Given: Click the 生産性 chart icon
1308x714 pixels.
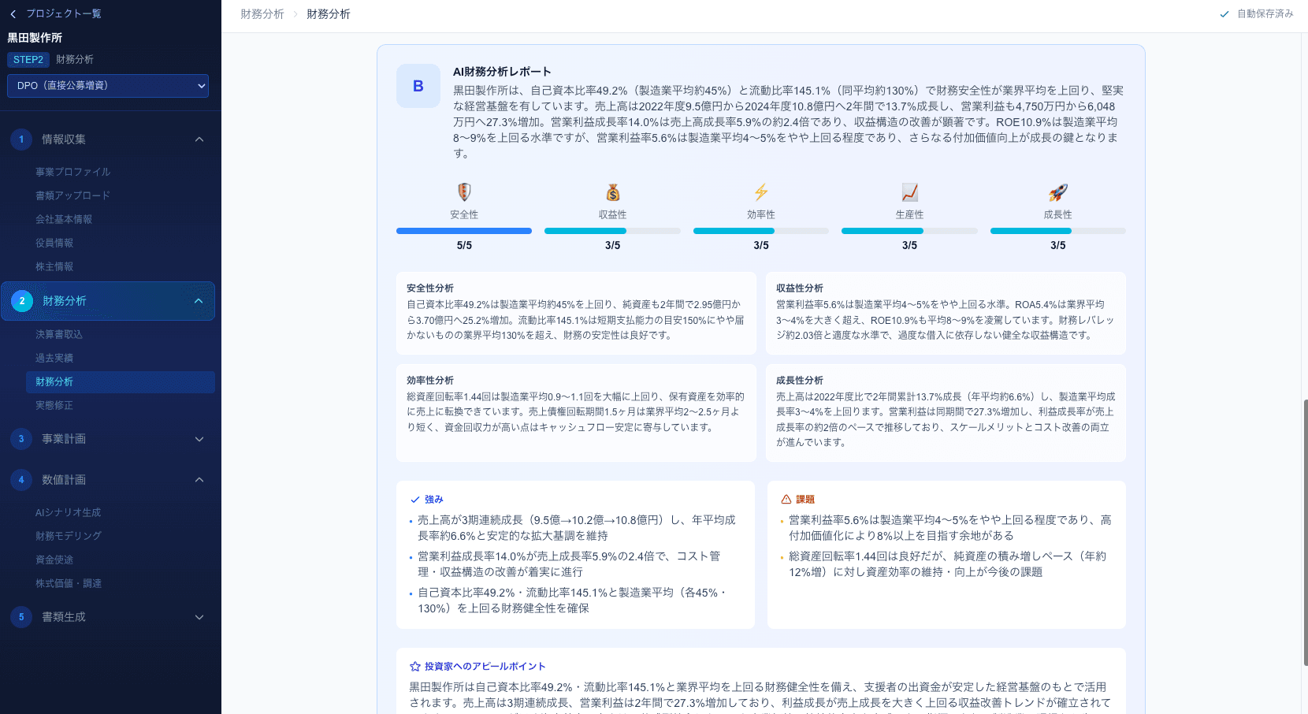Looking at the screenshot, I should pos(909,192).
